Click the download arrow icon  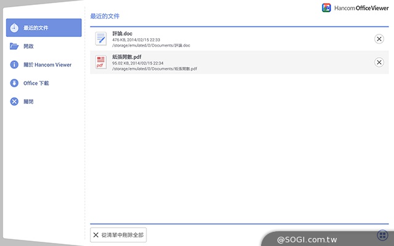tap(14, 83)
